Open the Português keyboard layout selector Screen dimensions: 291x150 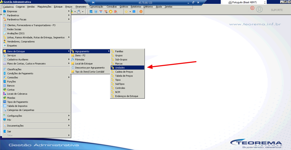[245, 2]
